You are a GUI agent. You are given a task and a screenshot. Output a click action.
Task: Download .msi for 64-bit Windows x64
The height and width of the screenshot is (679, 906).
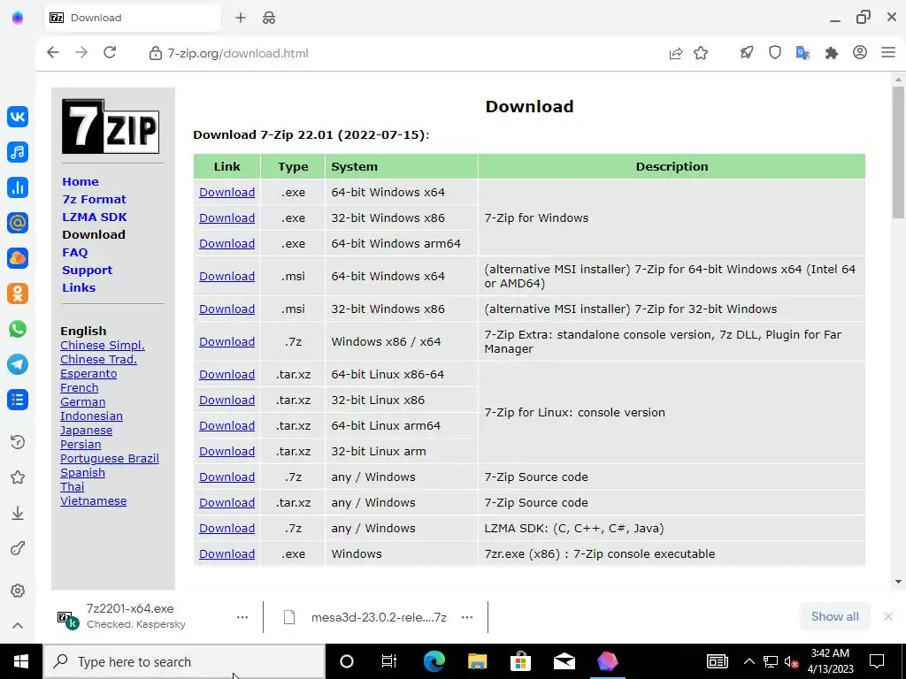point(227,277)
